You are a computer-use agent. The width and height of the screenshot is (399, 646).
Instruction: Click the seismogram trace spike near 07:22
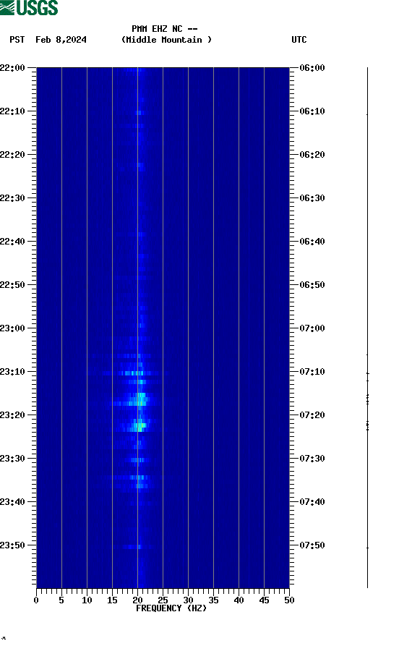point(367,425)
